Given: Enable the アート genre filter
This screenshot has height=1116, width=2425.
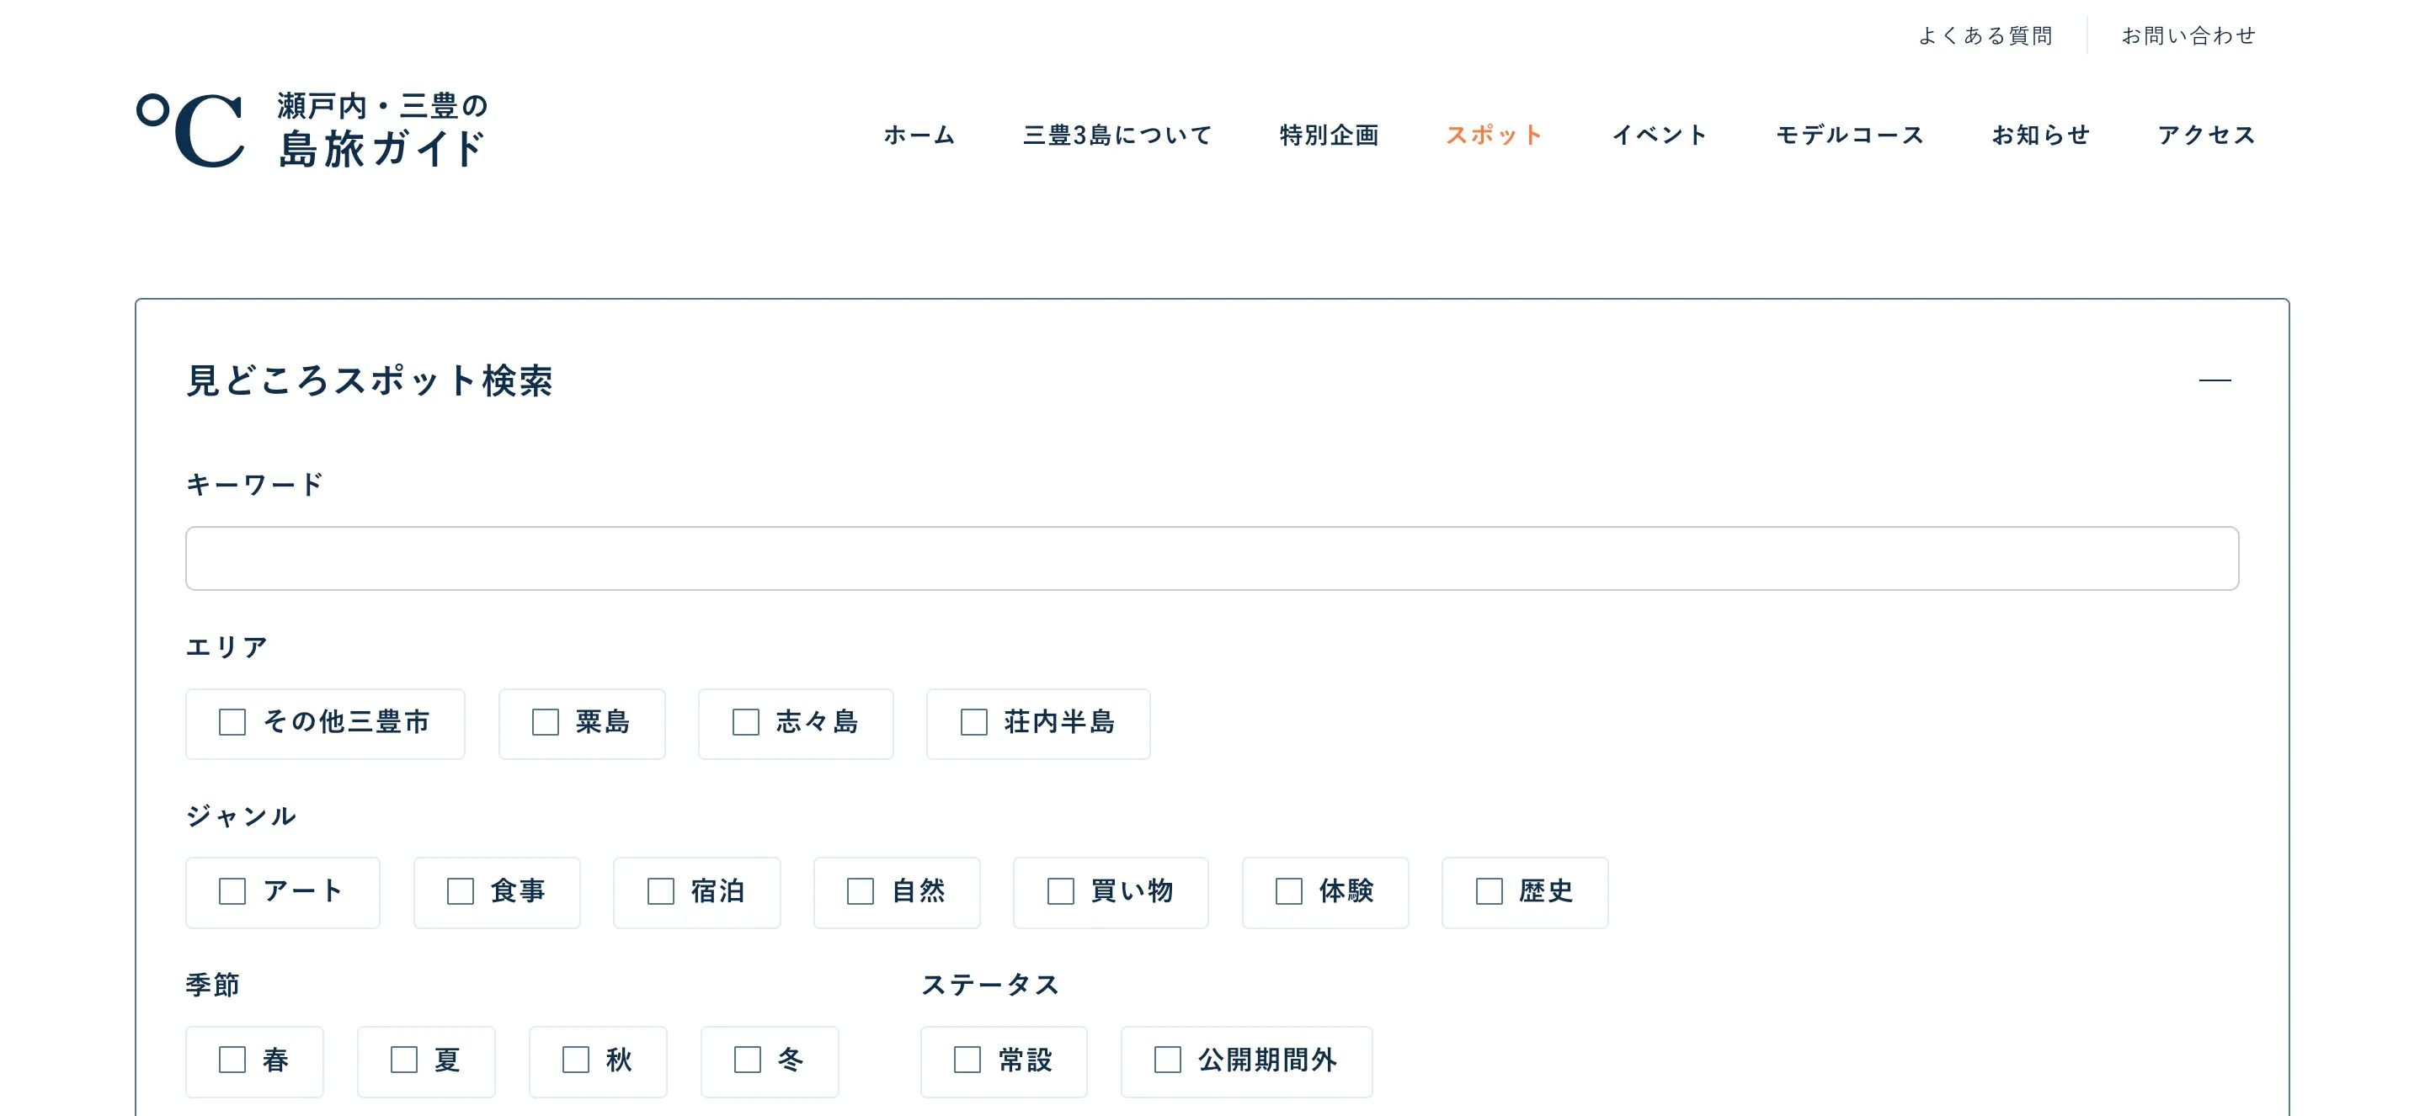Looking at the screenshot, I should coord(232,891).
